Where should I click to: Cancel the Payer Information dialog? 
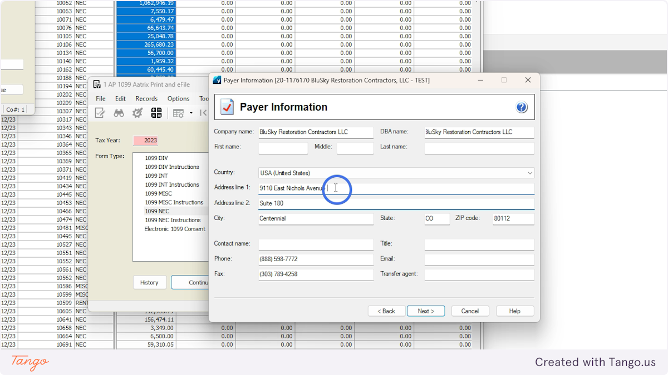[470, 311]
